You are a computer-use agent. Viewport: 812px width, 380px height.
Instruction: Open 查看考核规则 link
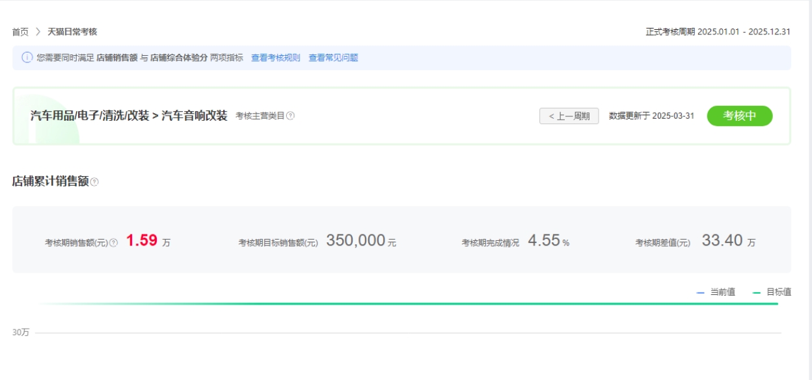(276, 58)
